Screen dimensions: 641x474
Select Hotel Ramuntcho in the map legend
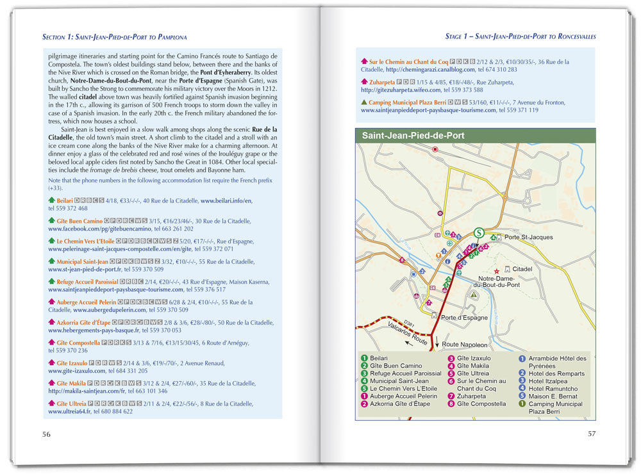point(553,389)
